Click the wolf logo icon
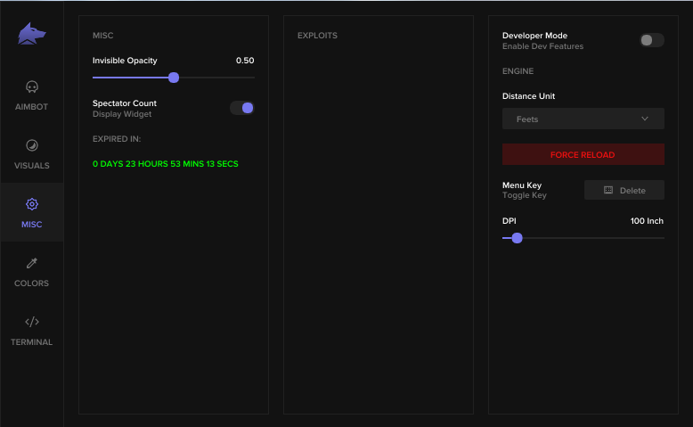 point(31,35)
